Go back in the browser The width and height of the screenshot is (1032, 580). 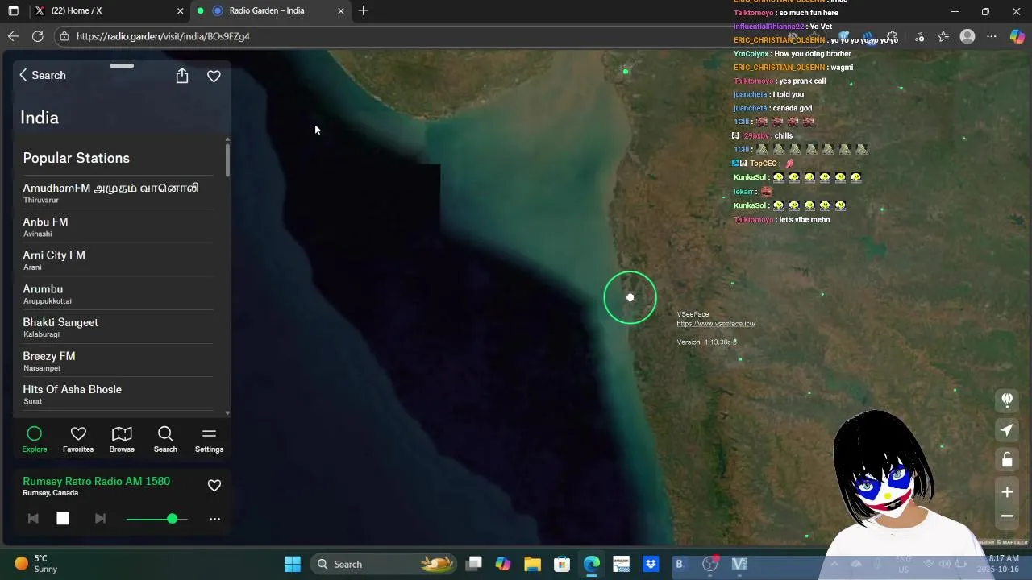(13, 36)
